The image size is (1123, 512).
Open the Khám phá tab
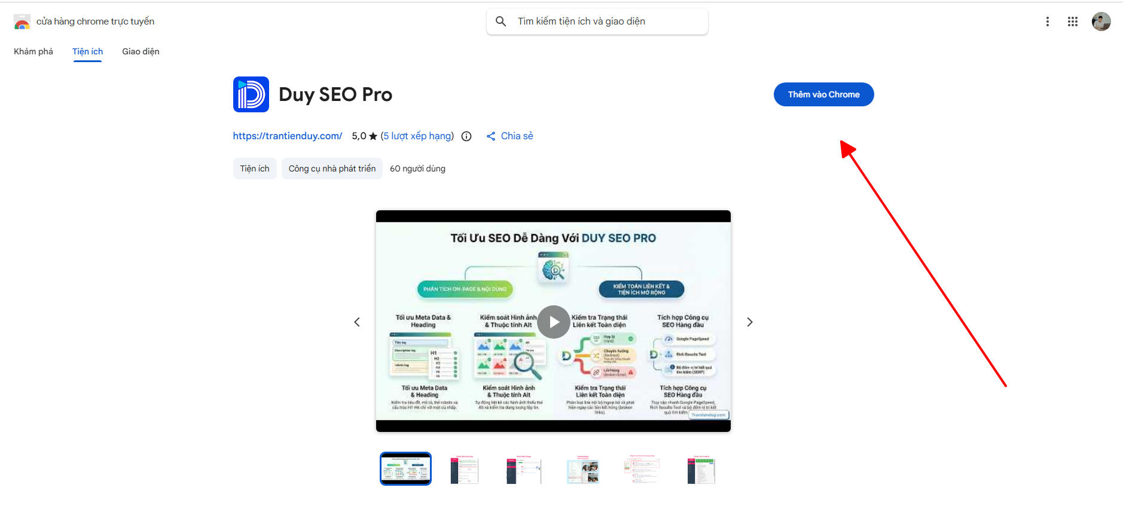(x=33, y=51)
